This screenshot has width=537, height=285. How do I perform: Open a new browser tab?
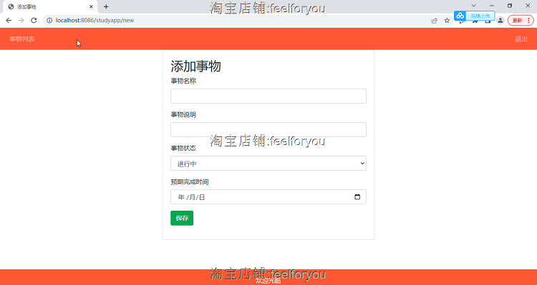point(106,7)
